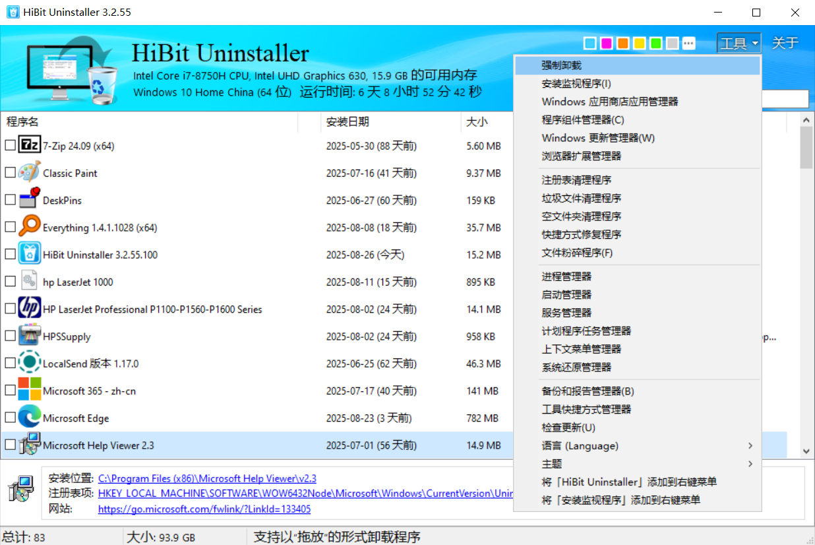
Task: Tick the LocalSend checkbox
Action: point(10,363)
